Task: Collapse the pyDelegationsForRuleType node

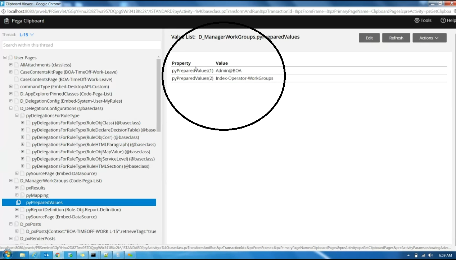Action: pos(17,115)
